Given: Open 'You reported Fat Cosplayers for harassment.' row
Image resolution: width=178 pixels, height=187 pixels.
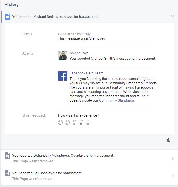Looking at the screenshot, I should click(x=89, y=176).
